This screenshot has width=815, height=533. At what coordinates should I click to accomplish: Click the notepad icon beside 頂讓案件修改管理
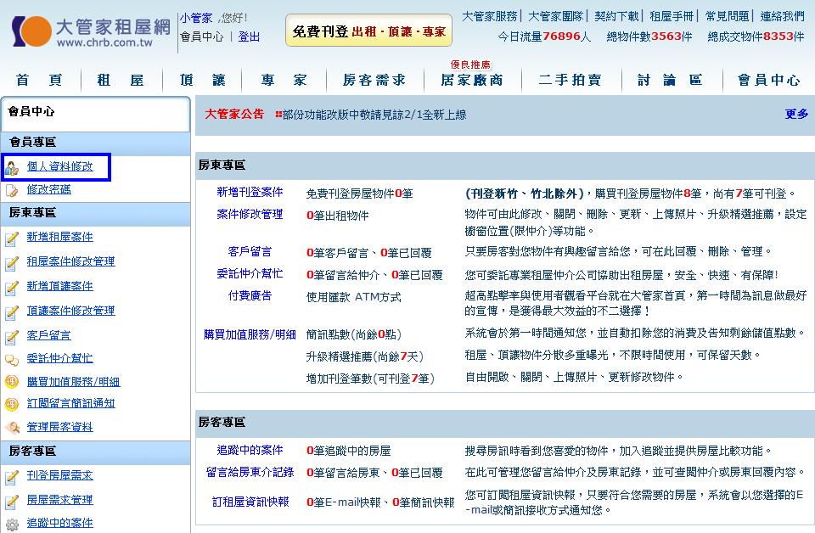point(12,312)
